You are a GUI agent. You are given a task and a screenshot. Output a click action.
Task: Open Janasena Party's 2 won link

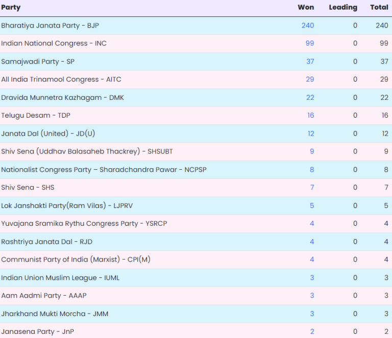[x=312, y=332]
